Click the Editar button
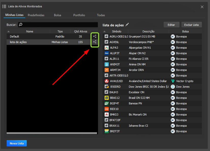This screenshot has height=151, width=210. click(171, 25)
